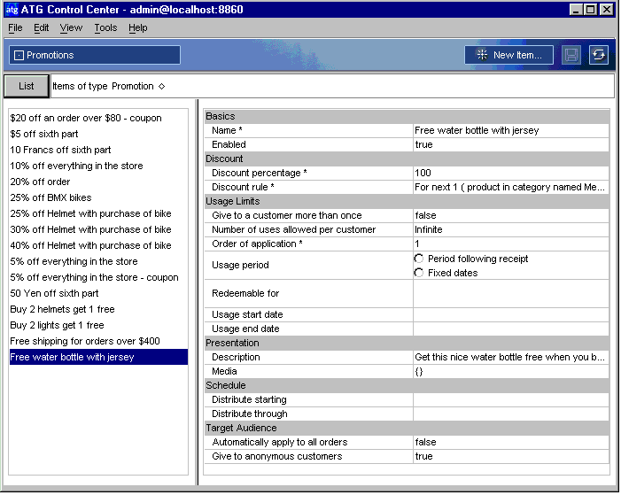Image resolution: width=621 pixels, height=495 pixels.
Task: Click the New Item button
Action: click(x=508, y=55)
